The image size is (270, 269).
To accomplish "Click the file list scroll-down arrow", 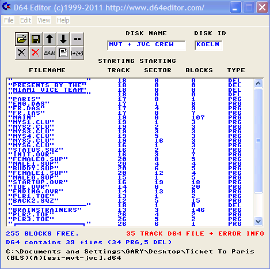I will (258, 221).
